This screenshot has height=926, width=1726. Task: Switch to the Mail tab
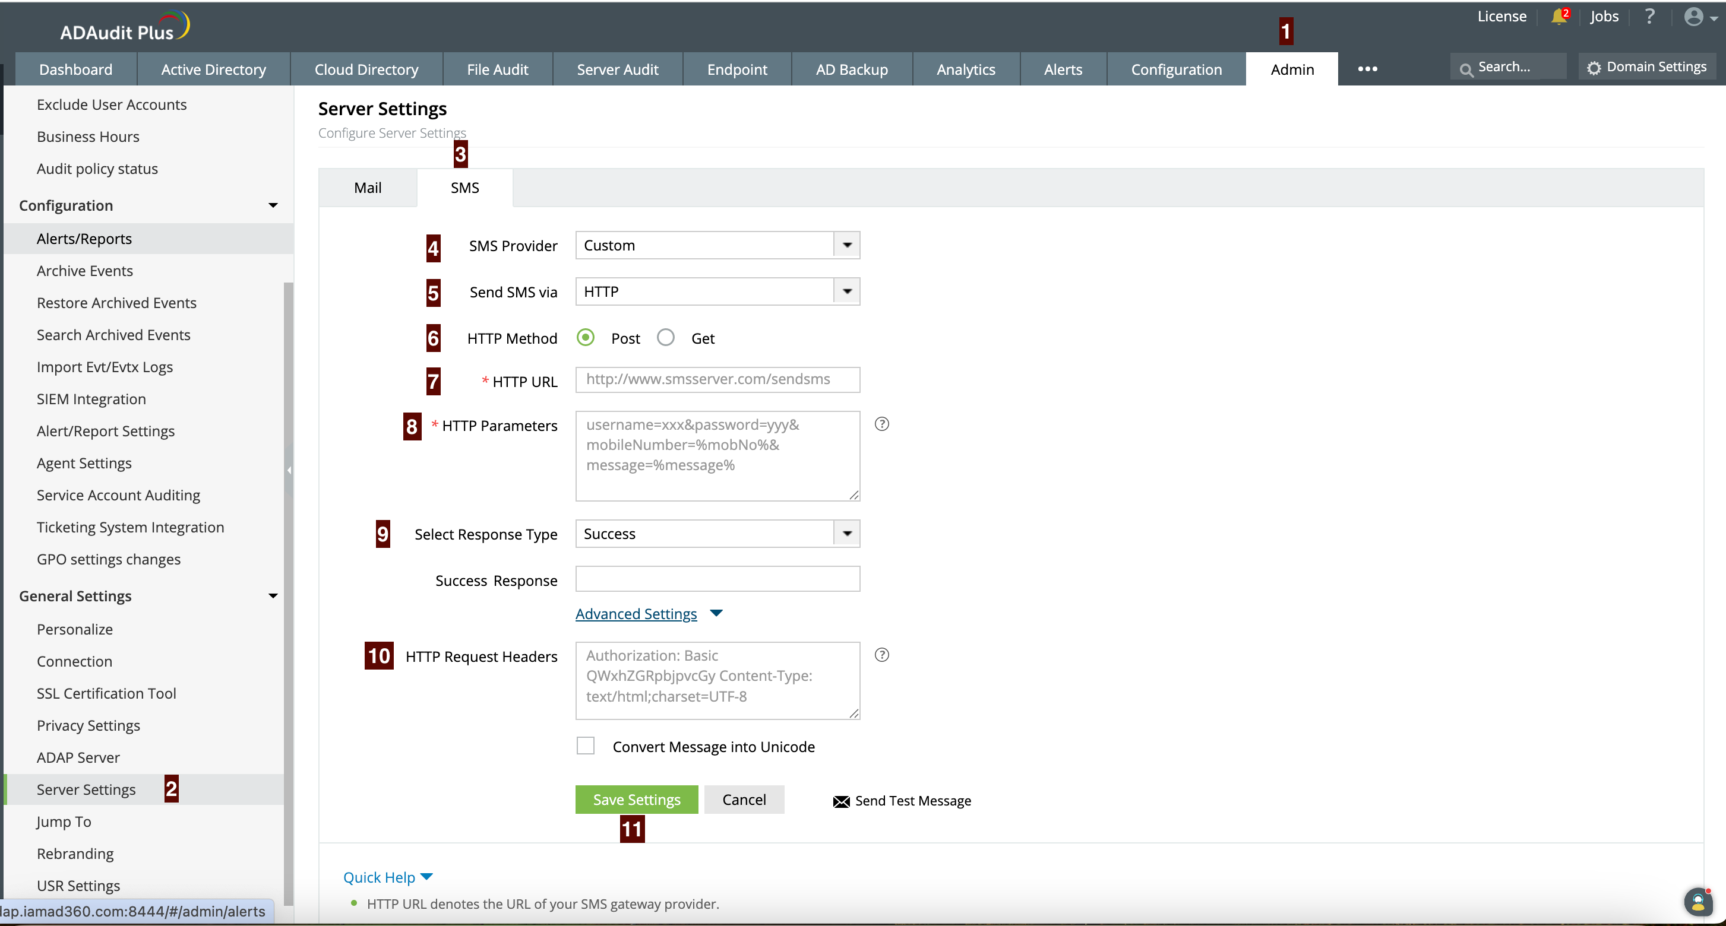(x=368, y=188)
